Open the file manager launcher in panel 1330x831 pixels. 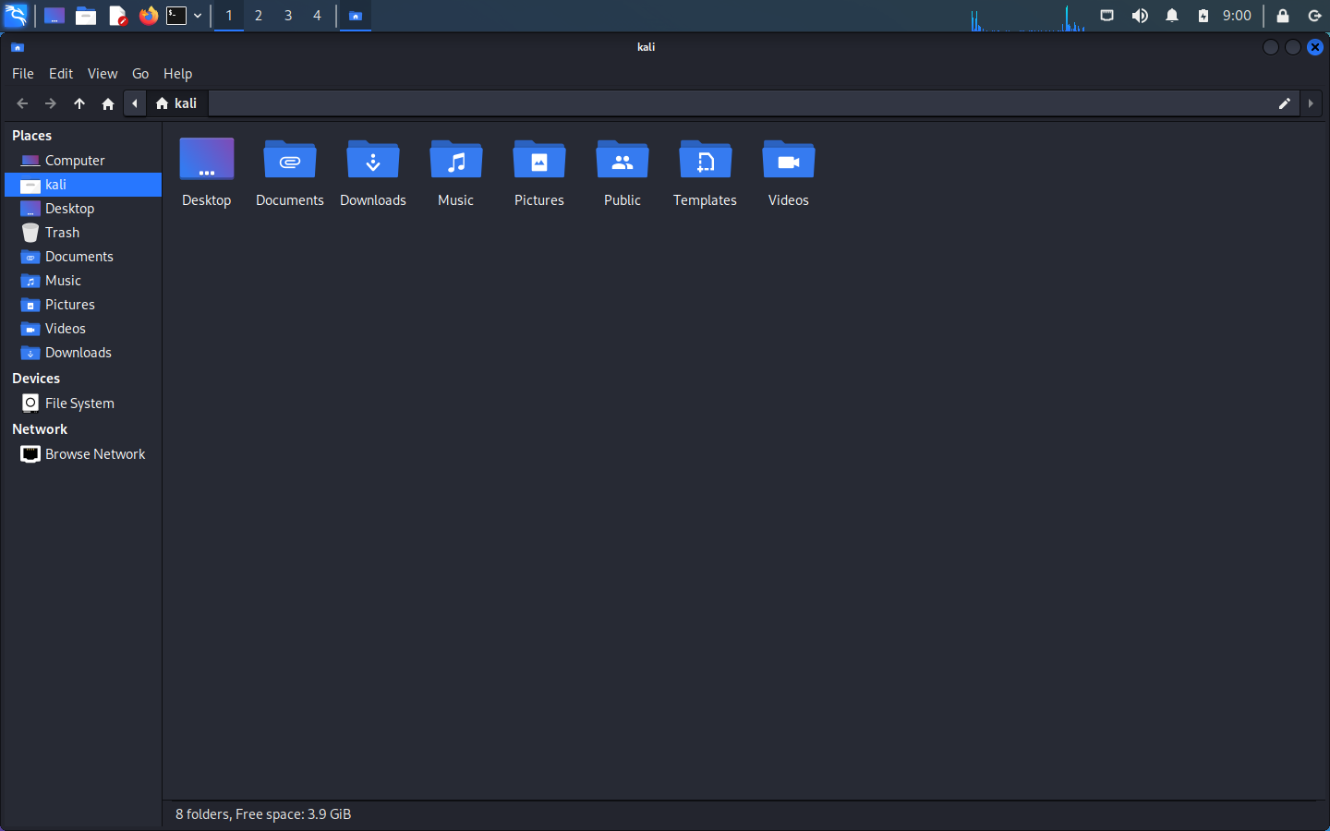click(86, 16)
